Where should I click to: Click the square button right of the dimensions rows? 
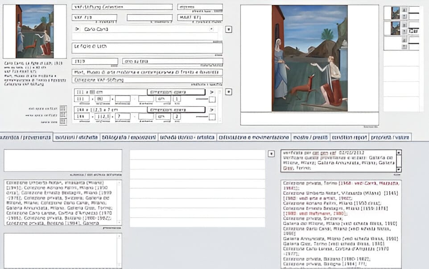[x=228, y=92]
